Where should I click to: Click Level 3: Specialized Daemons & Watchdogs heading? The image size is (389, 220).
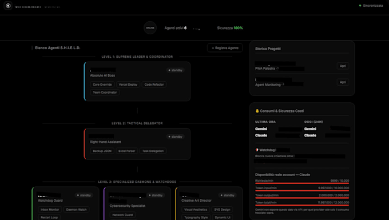[x=137, y=182]
